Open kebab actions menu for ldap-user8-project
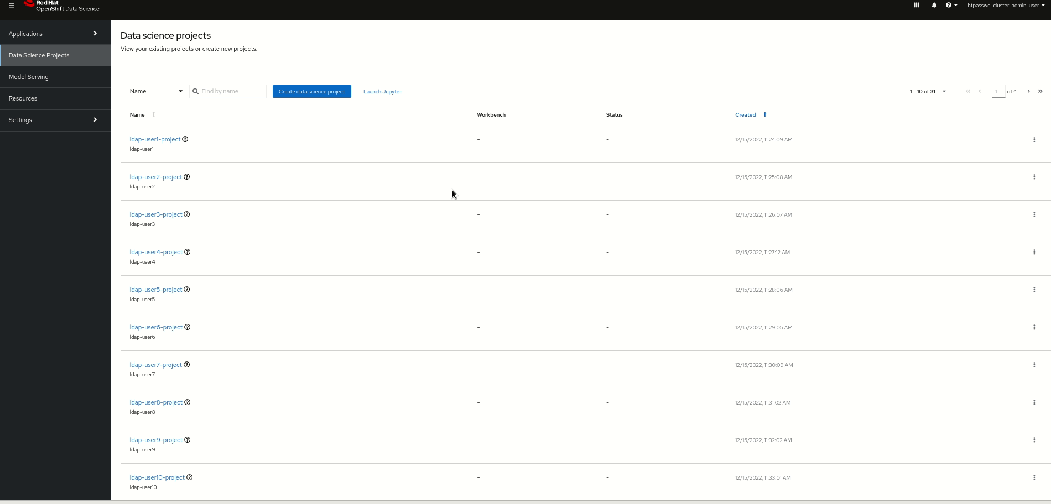 tap(1034, 403)
